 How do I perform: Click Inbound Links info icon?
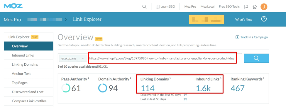(x=221, y=78)
